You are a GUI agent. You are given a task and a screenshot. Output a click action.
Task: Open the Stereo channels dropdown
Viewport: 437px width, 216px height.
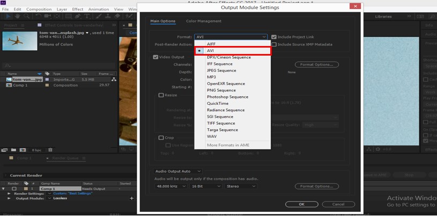pos(241,186)
